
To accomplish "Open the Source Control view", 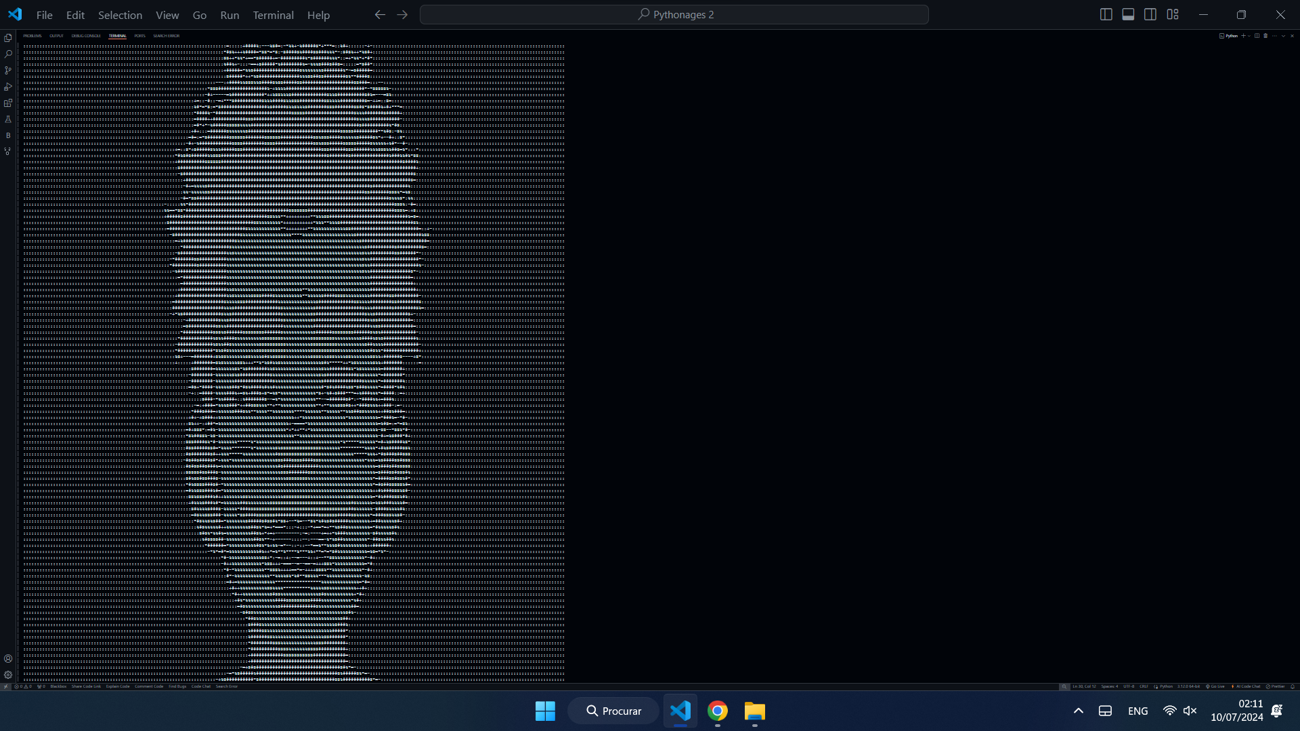I will pyautogui.click(x=8, y=70).
